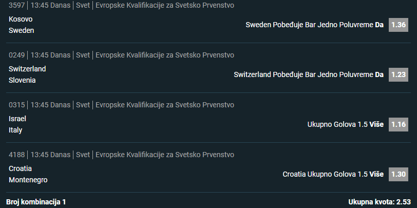417x208 pixels.
Task: Select the Croatia team name
Action: pyautogui.click(x=20, y=168)
